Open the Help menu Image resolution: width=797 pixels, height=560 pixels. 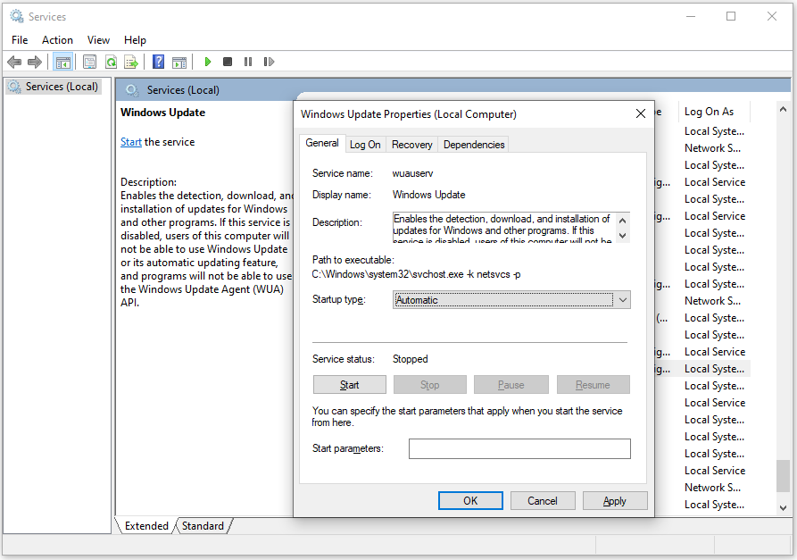coord(135,39)
